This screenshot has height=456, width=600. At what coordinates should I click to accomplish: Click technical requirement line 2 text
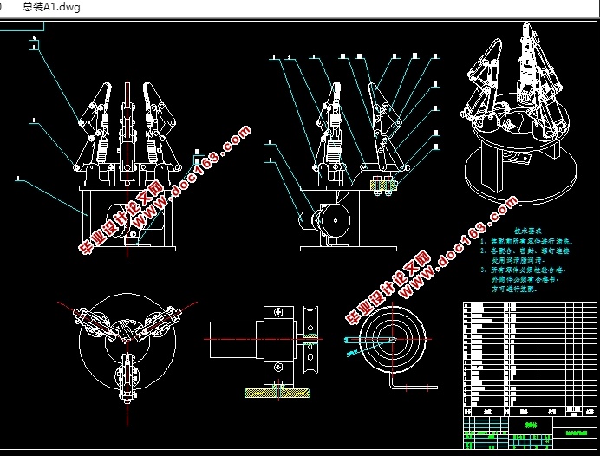[525, 256]
